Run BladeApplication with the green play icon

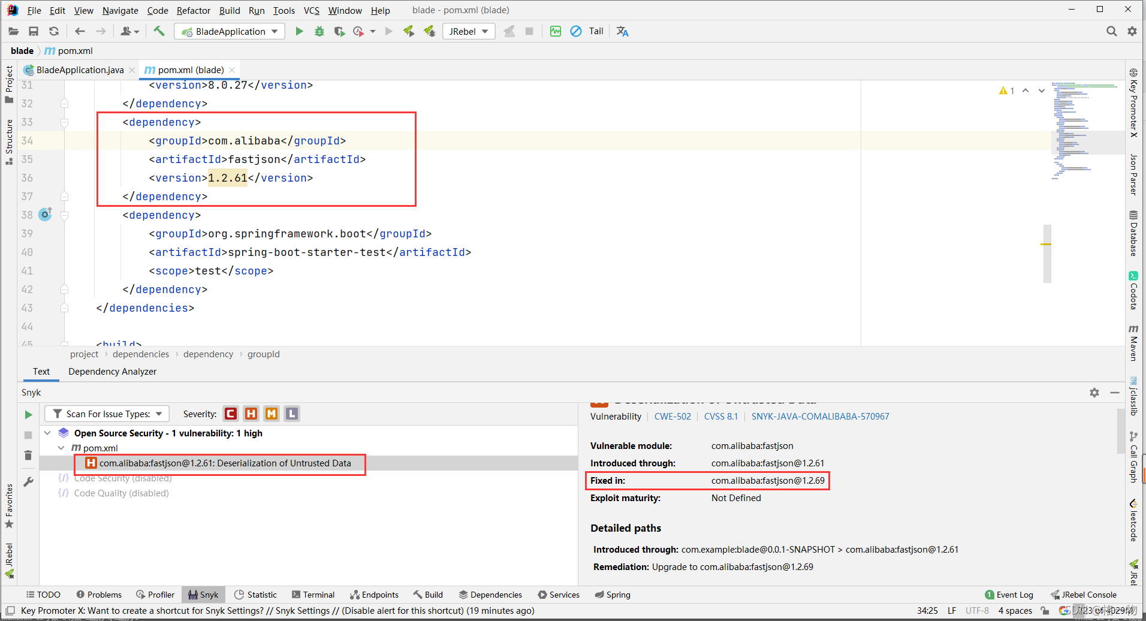[x=299, y=31]
